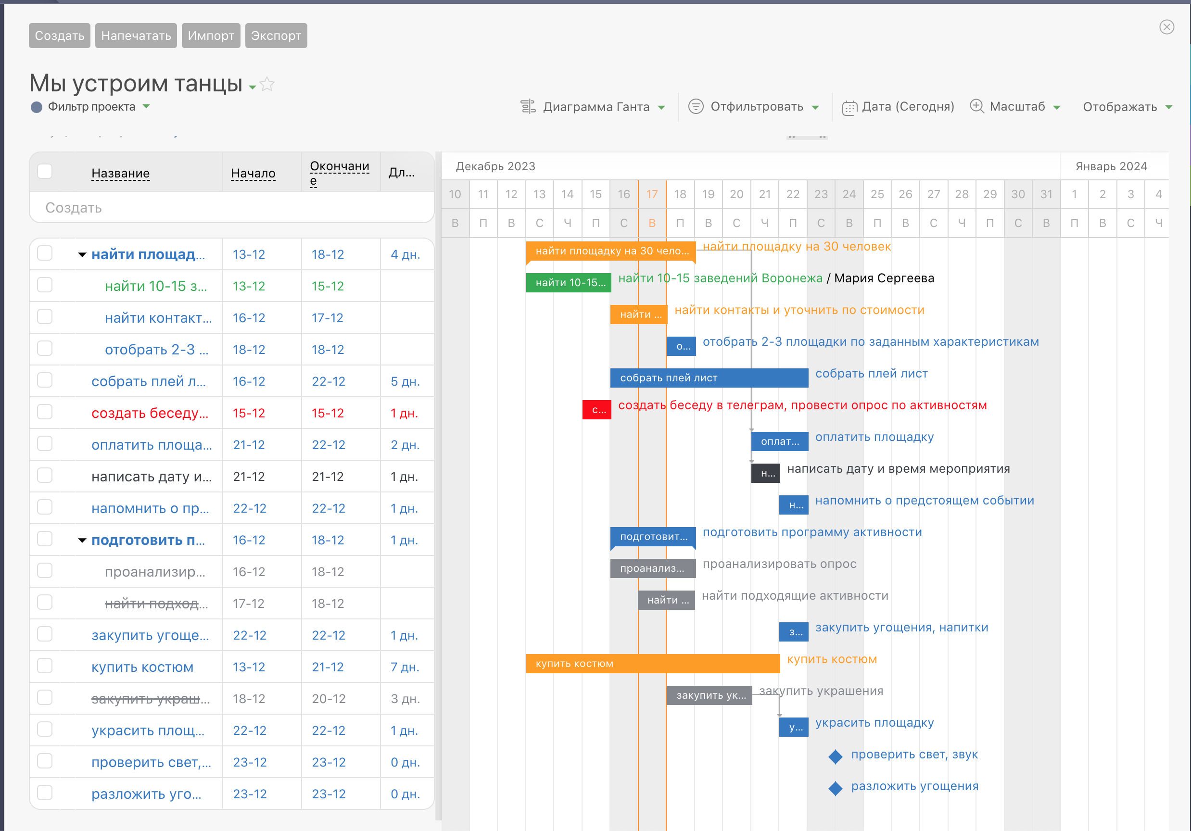Viewport: 1191px width, 831px height.
Task: Click the calendar Date (Today) icon
Action: coord(849,107)
